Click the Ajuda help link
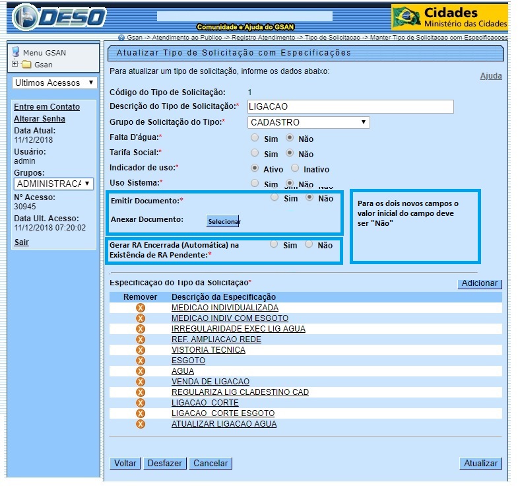Viewport: 518px width, 490px height. pyautogui.click(x=490, y=76)
